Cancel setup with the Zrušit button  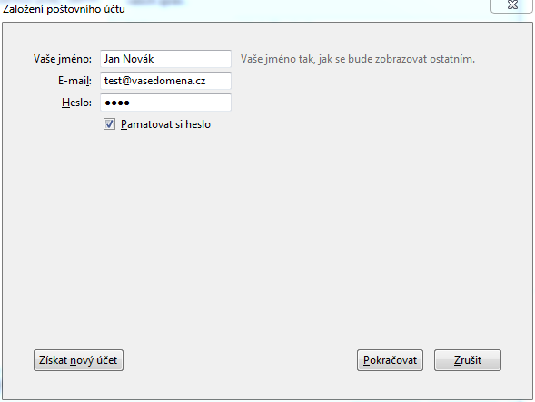coord(468,360)
